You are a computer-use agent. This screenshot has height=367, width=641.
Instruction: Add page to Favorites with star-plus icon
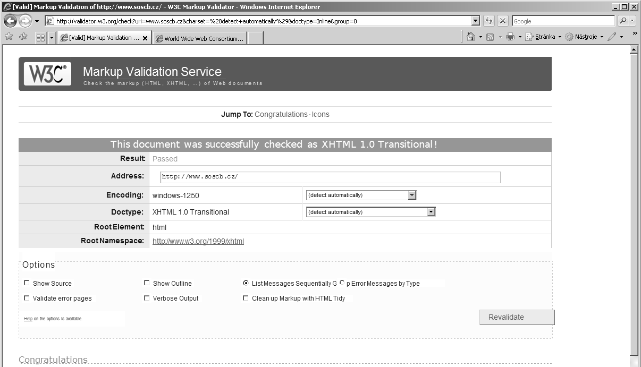point(23,37)
